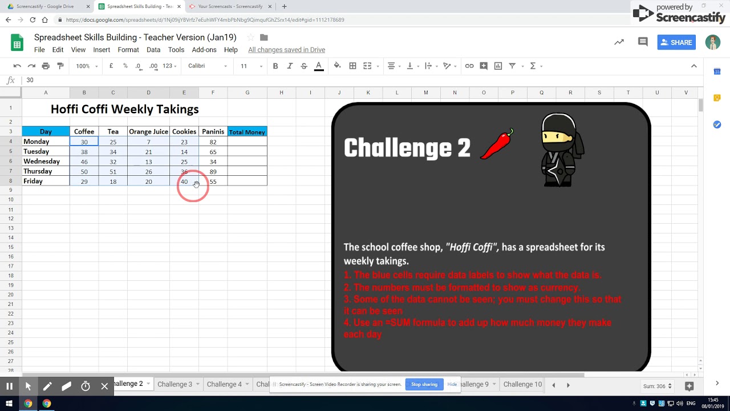
Task: Click the Screencastify timer icon
Action: point(86,386)
